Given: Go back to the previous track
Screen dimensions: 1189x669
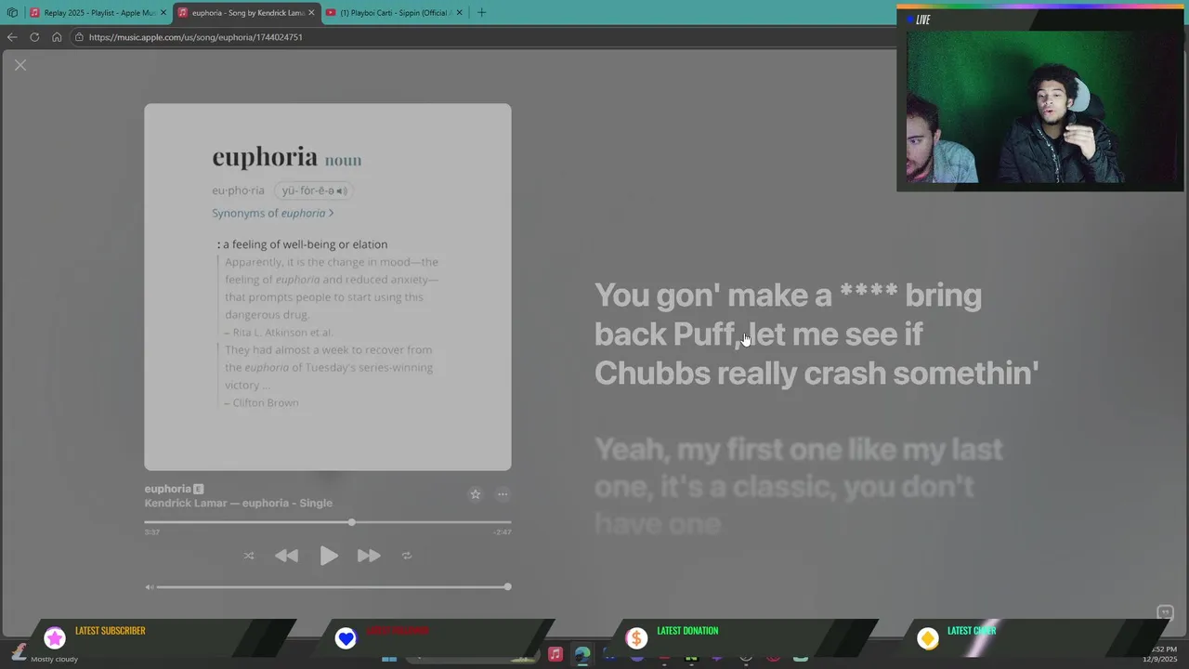Looking at the screenshot, I should 287,556.
